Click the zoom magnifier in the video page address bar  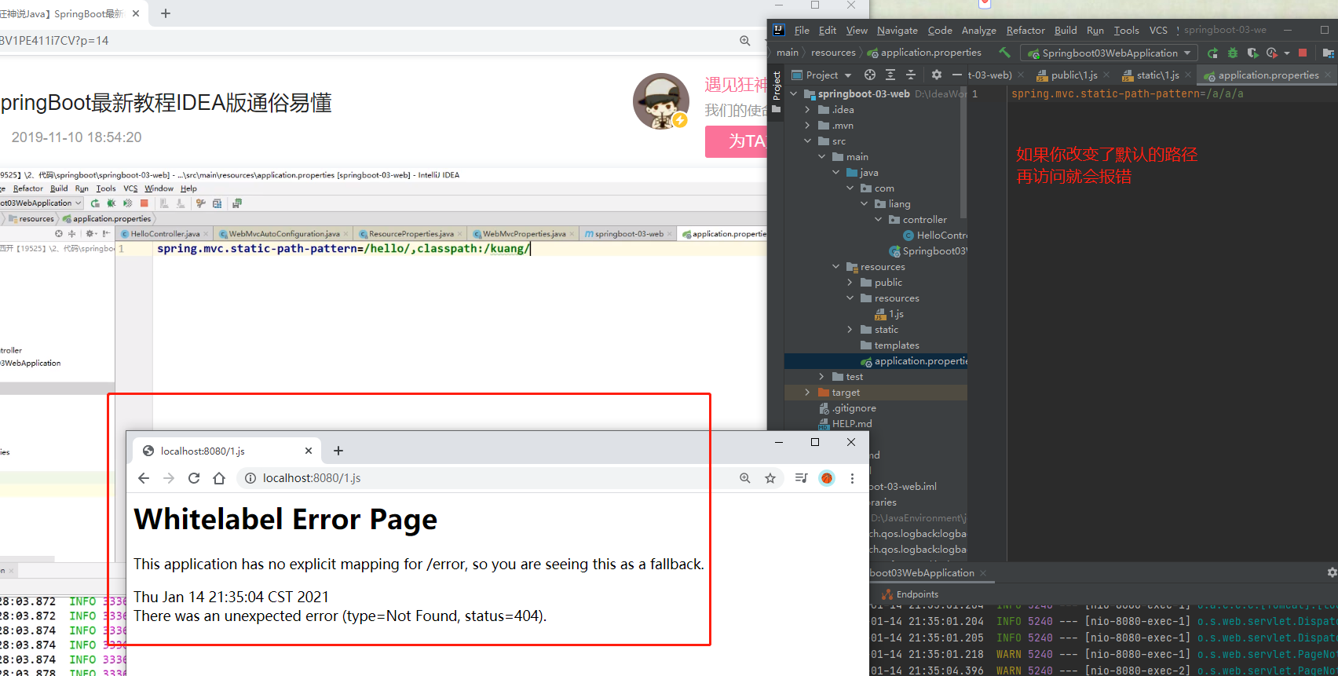[744, 41]
